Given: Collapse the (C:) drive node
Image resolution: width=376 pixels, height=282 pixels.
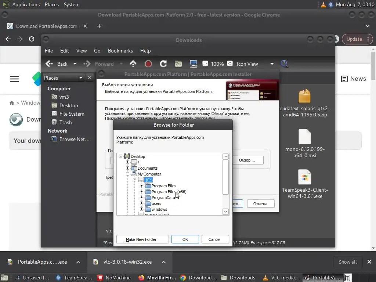Looking at the screenshot, I should click(134, 180).
